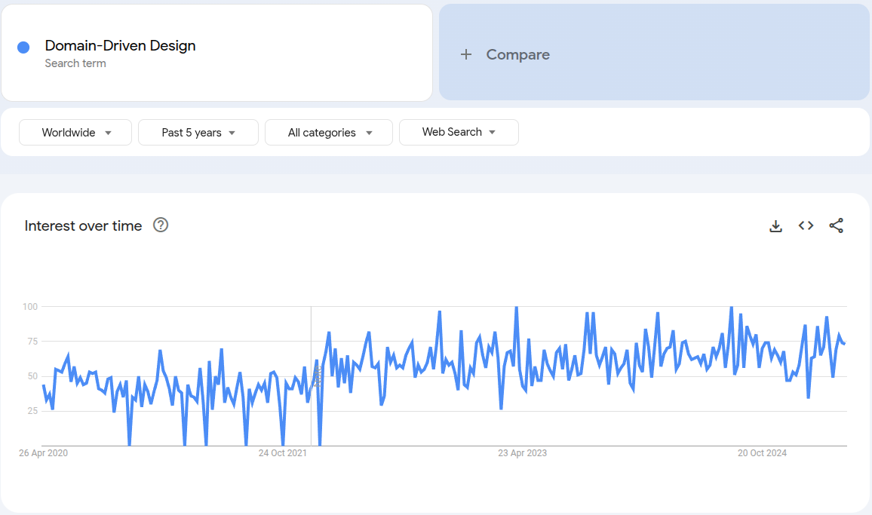This screenshot has height=515, width=872.
Task: Add a comparison term via Compare
Action: 654,53
